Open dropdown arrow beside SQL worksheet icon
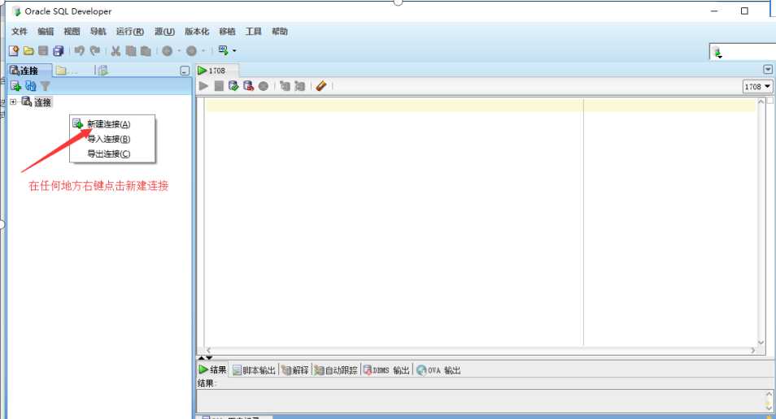 pos(234,51)
